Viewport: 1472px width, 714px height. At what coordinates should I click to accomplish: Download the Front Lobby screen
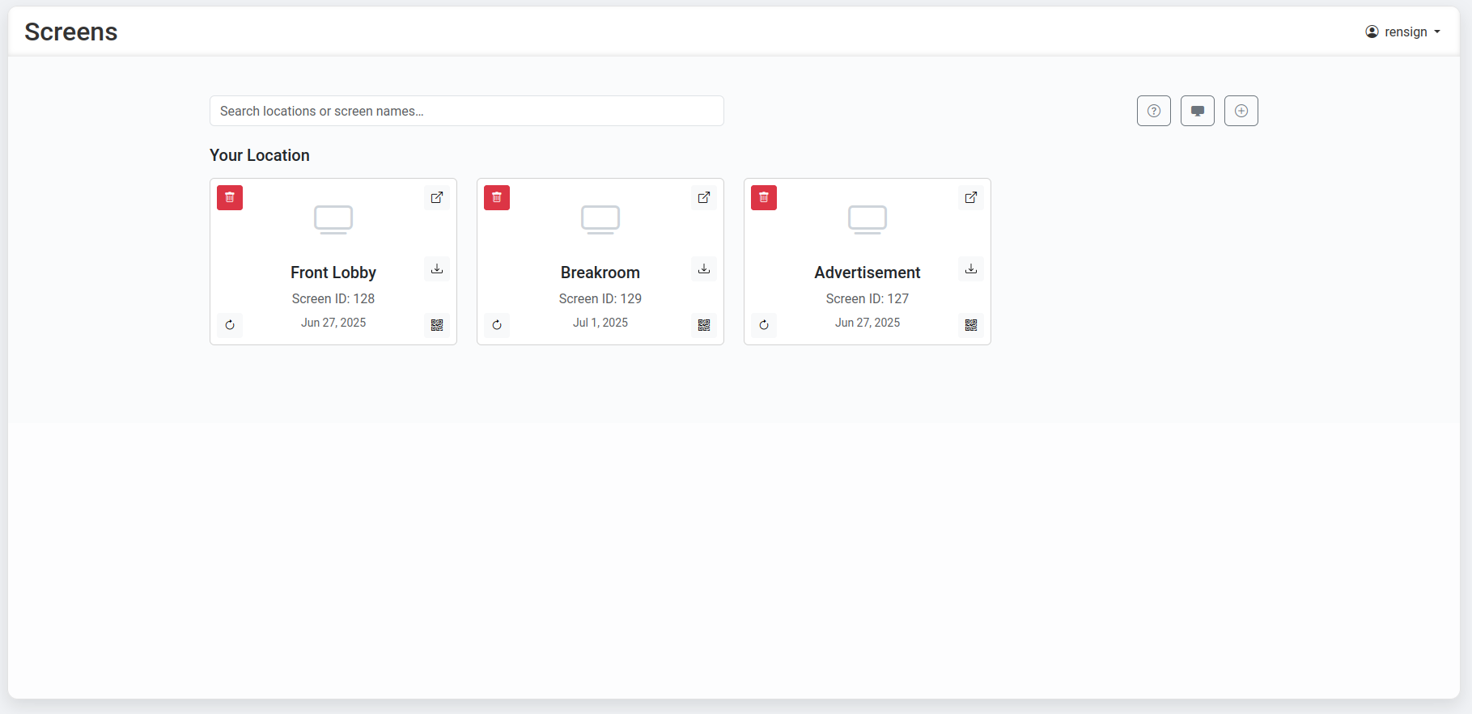coord(437,268)
